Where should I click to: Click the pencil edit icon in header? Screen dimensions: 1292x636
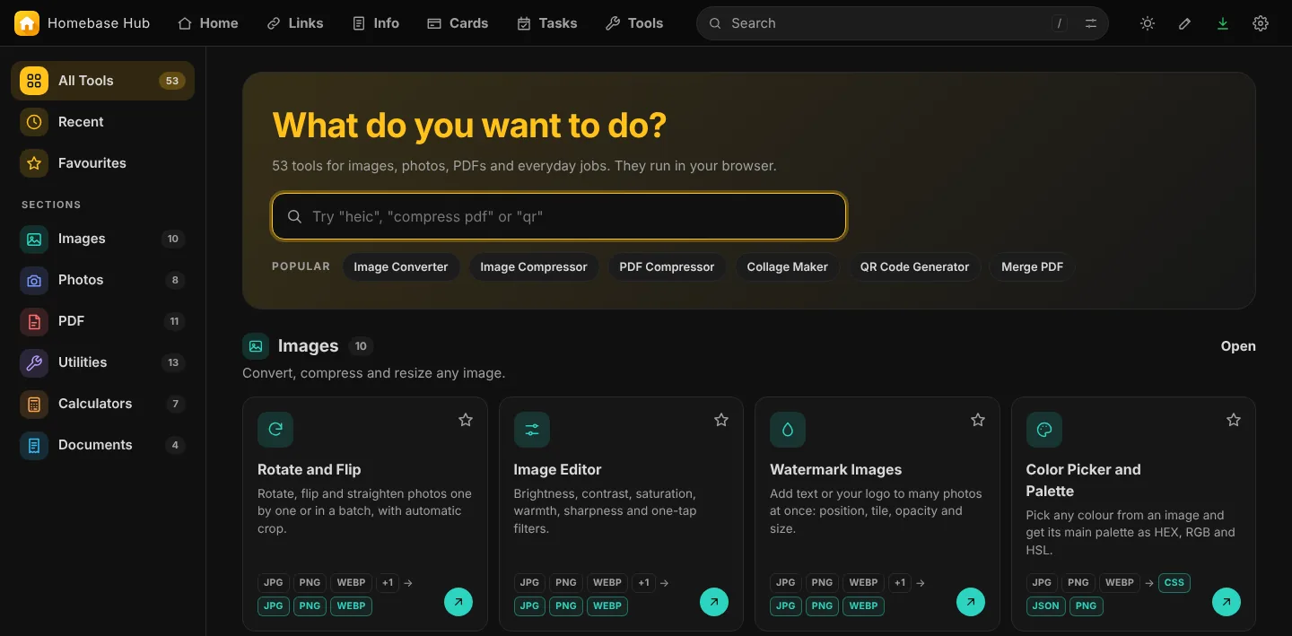(x=1185, y=23)
